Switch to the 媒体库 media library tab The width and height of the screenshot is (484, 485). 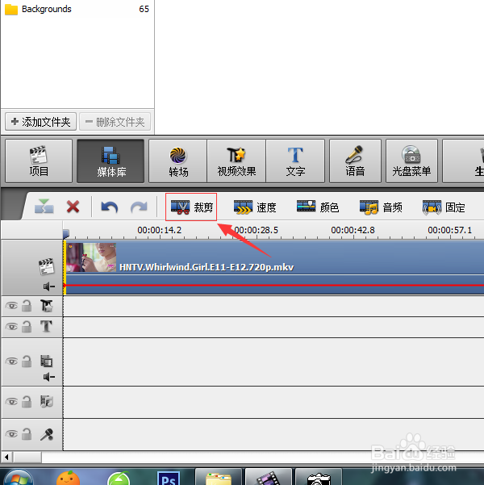point(111,161)
